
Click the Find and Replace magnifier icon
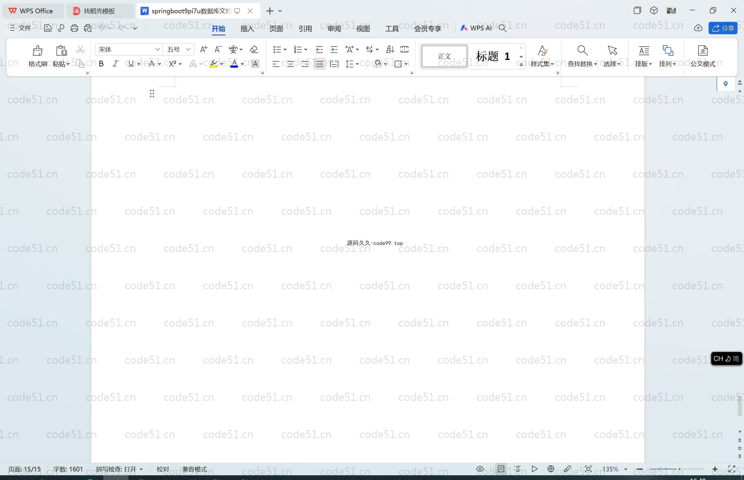click(x=582, y=50)
